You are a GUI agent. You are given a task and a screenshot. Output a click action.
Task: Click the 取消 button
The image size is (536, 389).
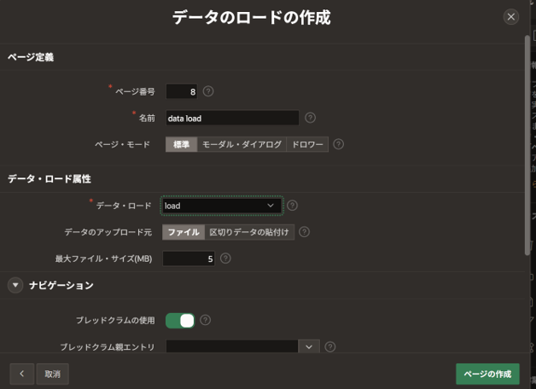[53, 374]
